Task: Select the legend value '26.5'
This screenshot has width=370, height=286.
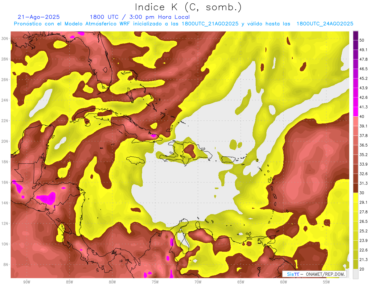Action: [364, 222]
